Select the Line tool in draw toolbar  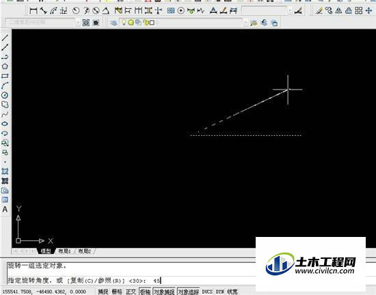tap(5, 38)
